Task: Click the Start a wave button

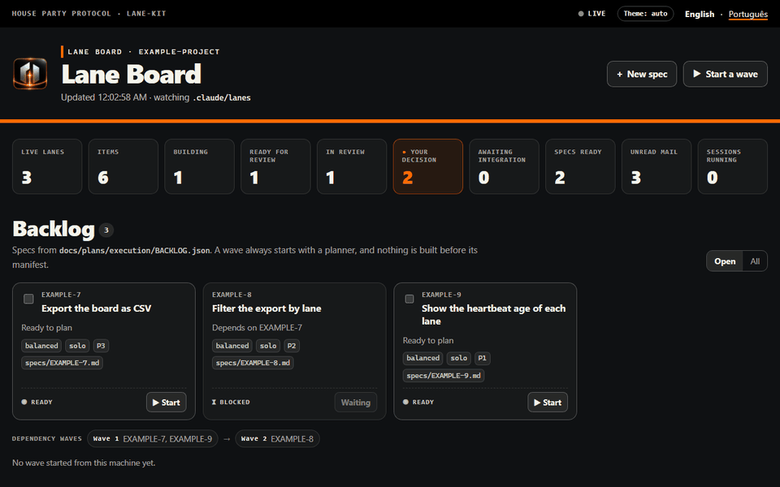Action: pos(726,74)
